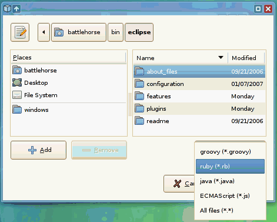This screenshot has width=277, height=222.
Task: Click the back arrow in path bar
Action: point(44,32)
